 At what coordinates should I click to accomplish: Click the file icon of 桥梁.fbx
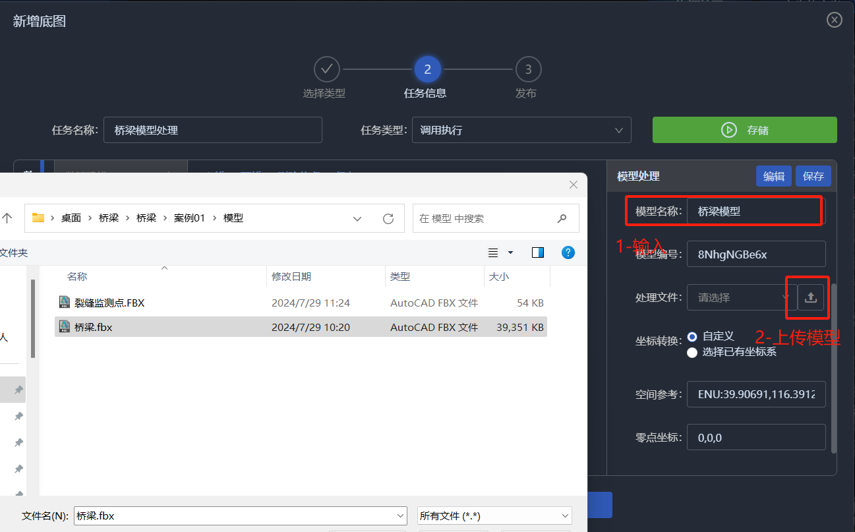(x=65, y=327)
